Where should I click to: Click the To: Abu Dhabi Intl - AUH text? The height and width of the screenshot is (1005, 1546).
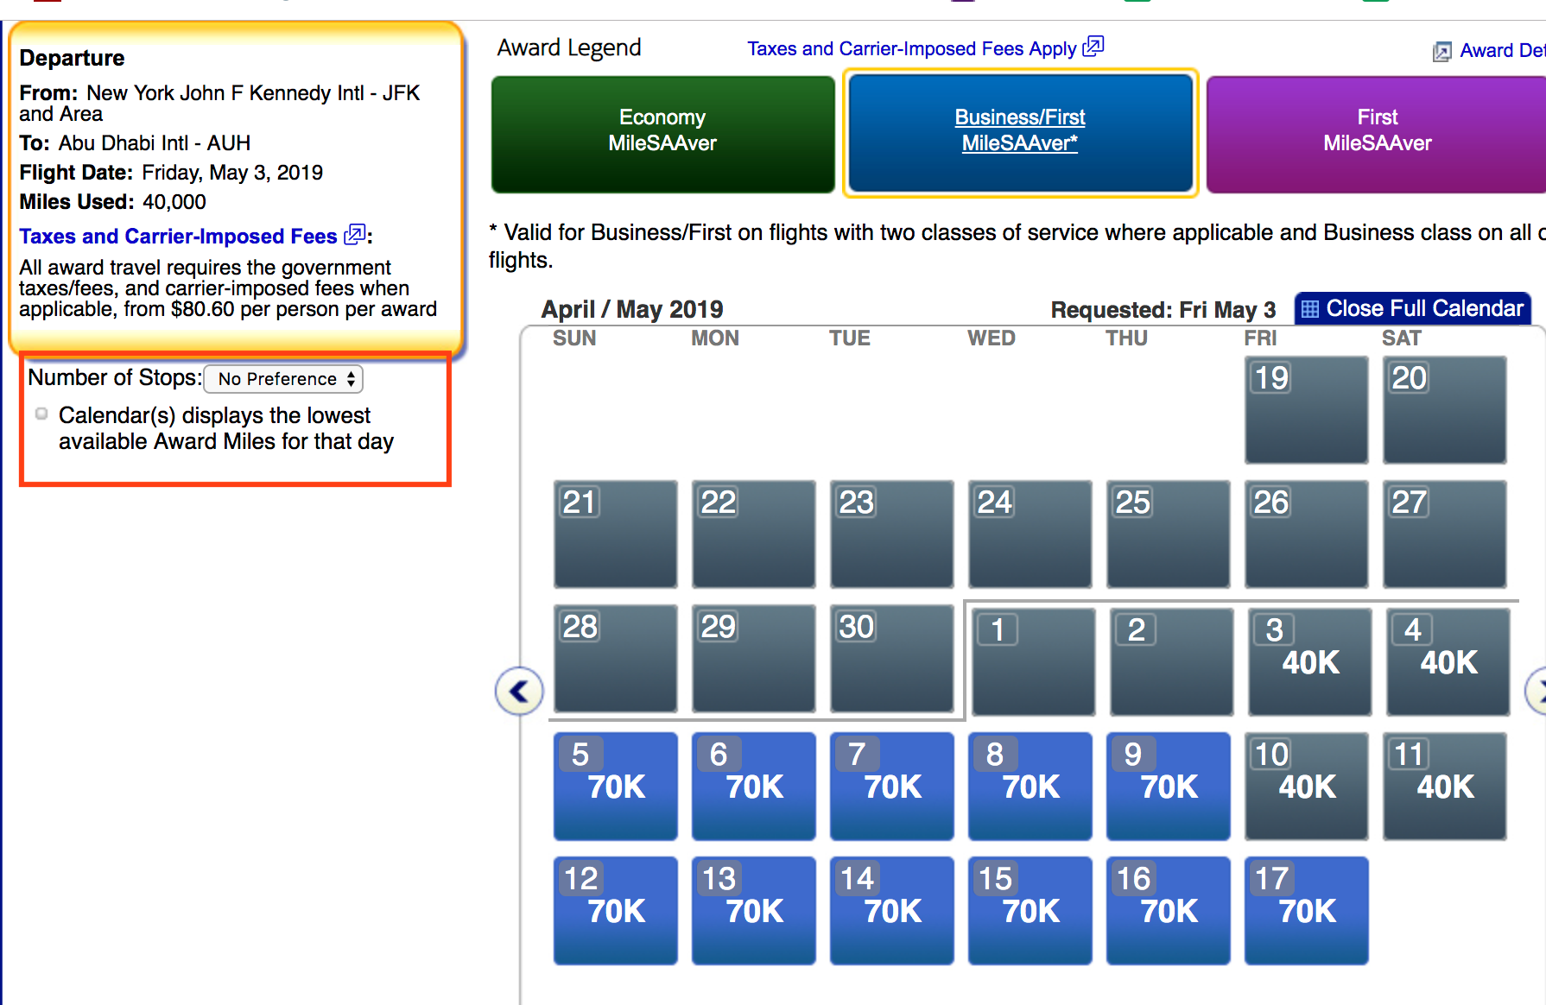pyautogui.click(x=135, y=142)
